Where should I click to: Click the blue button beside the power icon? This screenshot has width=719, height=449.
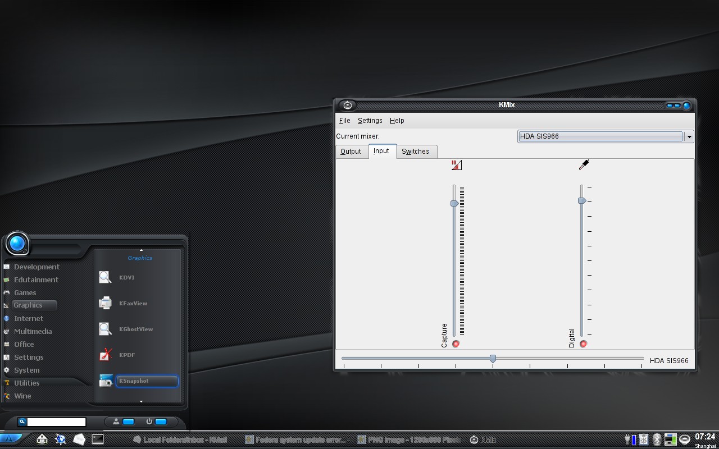(x=161, y=421)
